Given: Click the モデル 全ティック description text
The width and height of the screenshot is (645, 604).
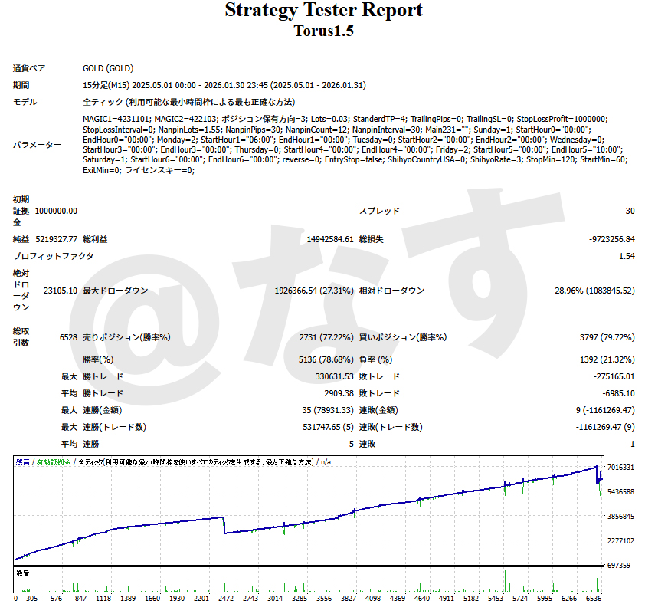Looking at the screenshot, I should click(189, 102).
